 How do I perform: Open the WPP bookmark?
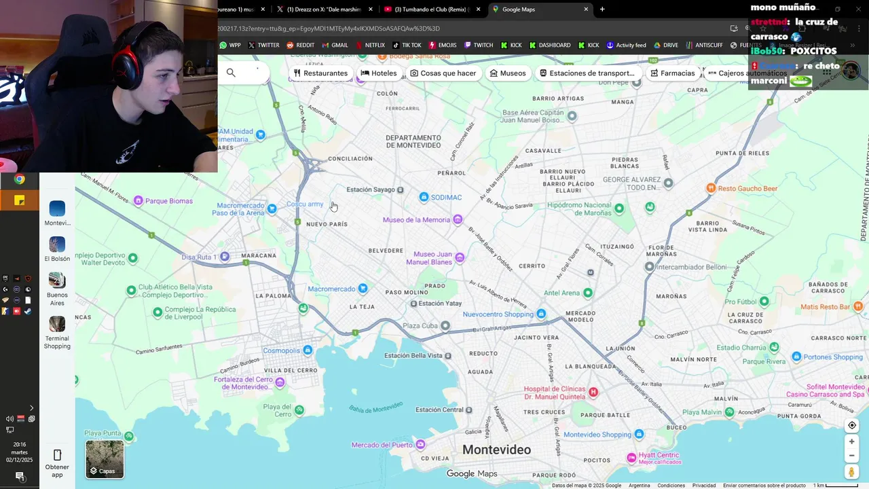(230, 46)
